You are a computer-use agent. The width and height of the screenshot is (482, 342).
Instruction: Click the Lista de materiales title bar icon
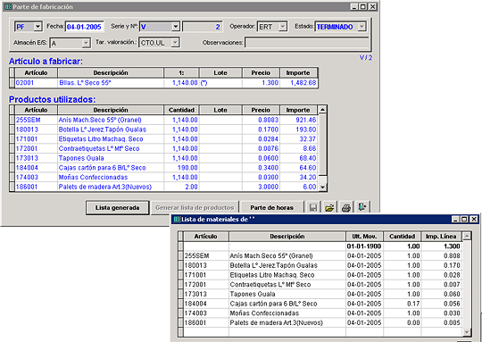click(177, 219)
